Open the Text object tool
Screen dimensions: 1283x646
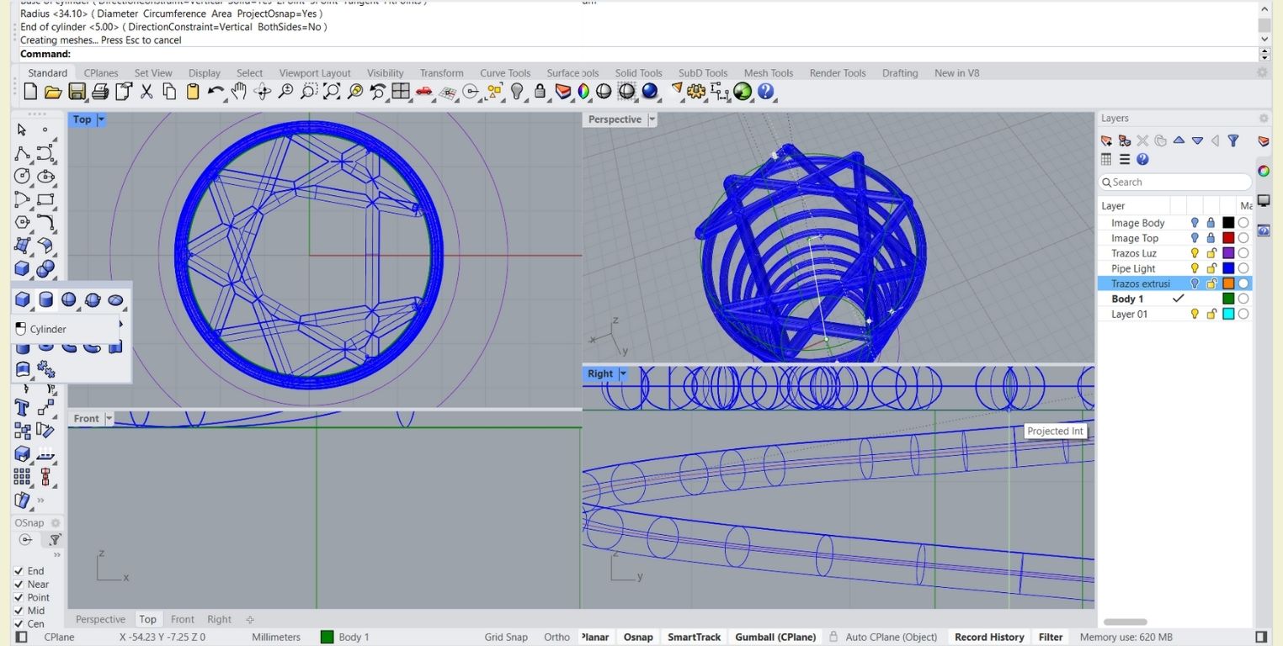[23, 408]
